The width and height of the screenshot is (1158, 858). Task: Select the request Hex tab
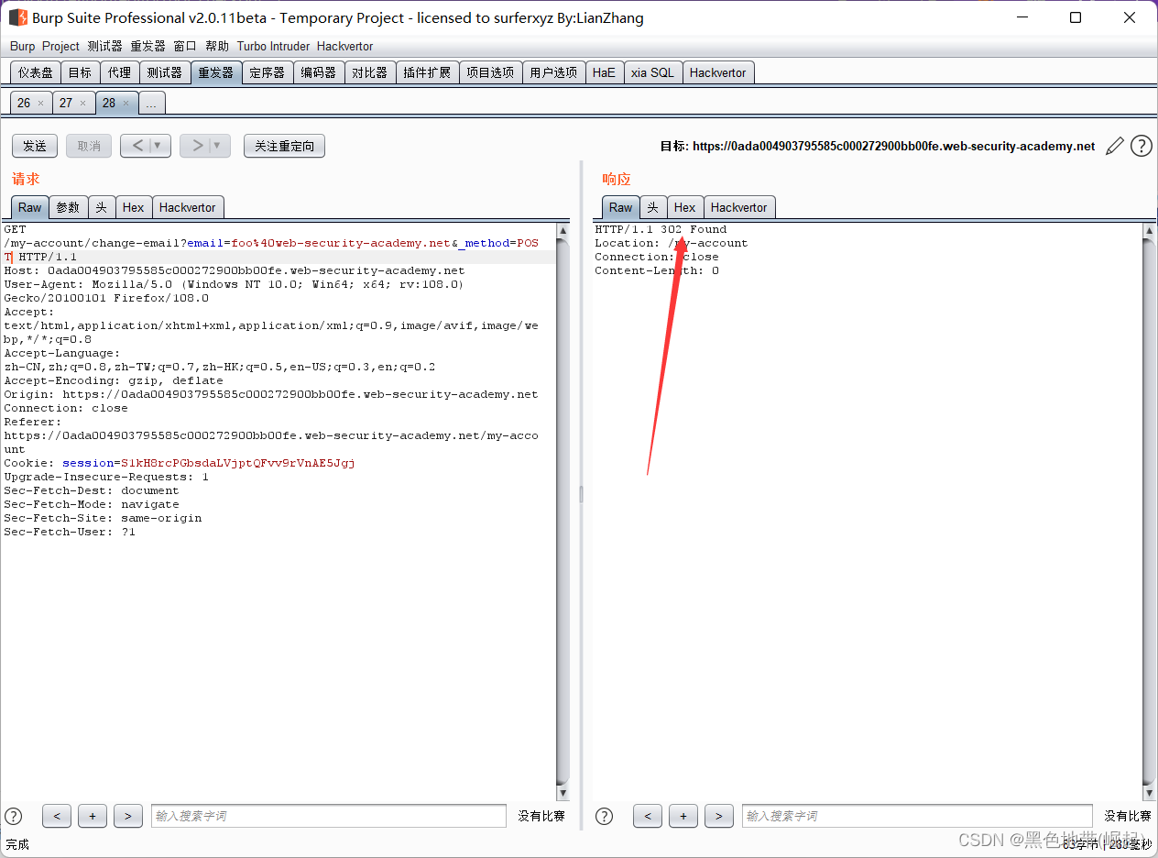pos(133,207)
